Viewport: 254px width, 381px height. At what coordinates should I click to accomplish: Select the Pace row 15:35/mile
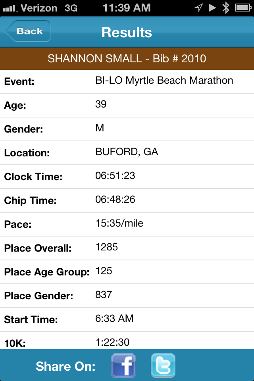(127, 224)
